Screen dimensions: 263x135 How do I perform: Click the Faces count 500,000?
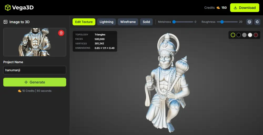(100, 39)
